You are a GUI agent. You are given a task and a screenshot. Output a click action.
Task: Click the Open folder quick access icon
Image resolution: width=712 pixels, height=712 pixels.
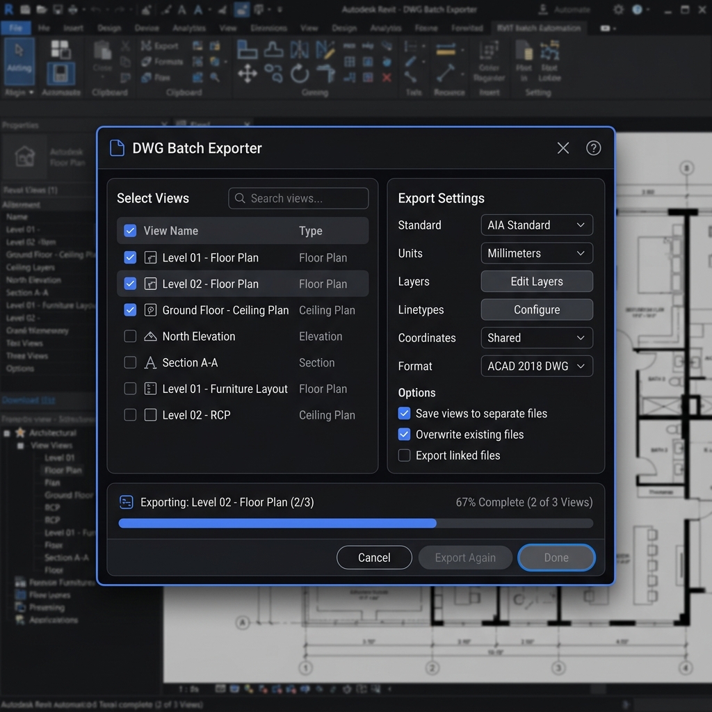tap(42, 10)
